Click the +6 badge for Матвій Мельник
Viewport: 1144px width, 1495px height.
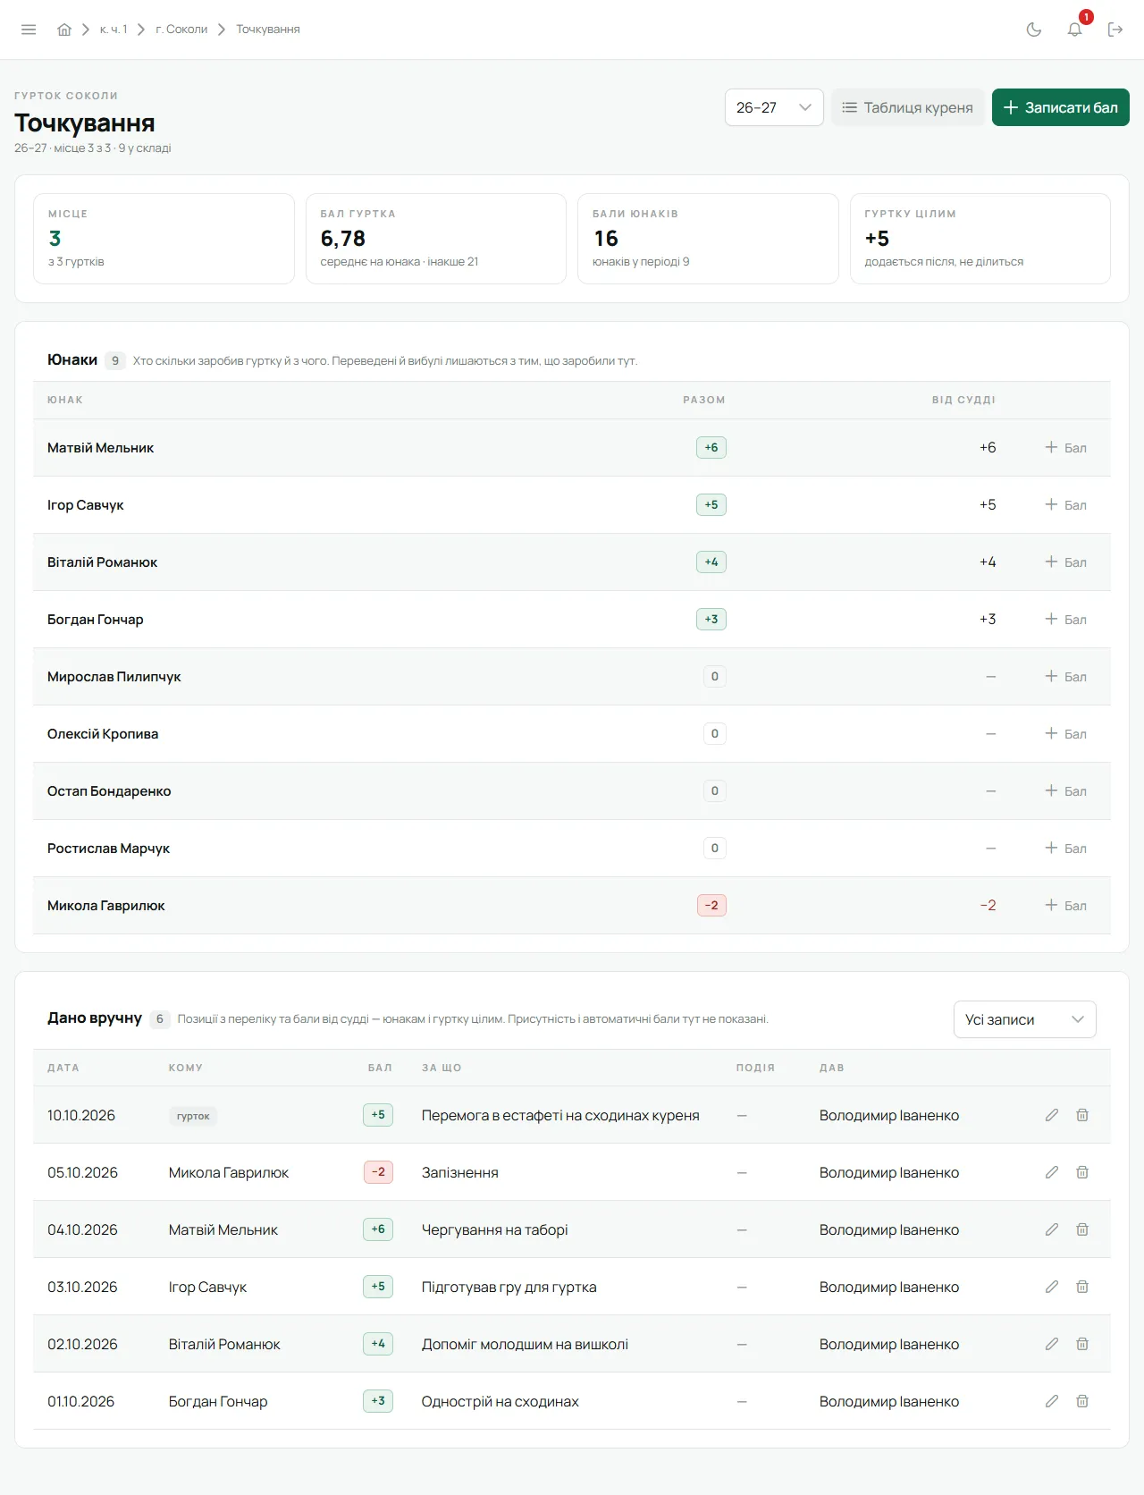click(711, 448)
